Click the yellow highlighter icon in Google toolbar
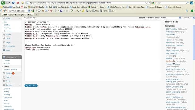Screen dimensions: 195x110 click(x=83, y=11)
